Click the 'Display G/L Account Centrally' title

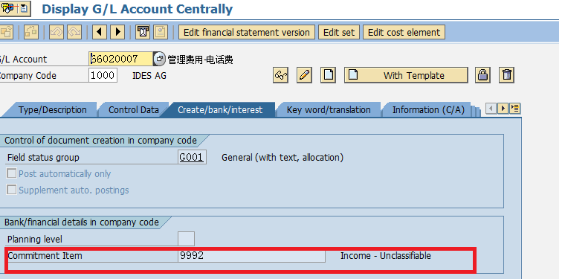pos(138,9)
